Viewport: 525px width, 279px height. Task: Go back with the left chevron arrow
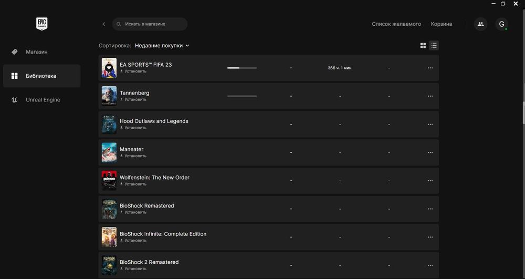(104, 24)
